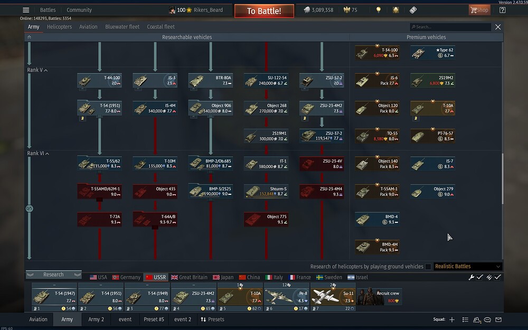Click into the Search field
This screenshot has height=330, width=528.
[x=450, y=27]
